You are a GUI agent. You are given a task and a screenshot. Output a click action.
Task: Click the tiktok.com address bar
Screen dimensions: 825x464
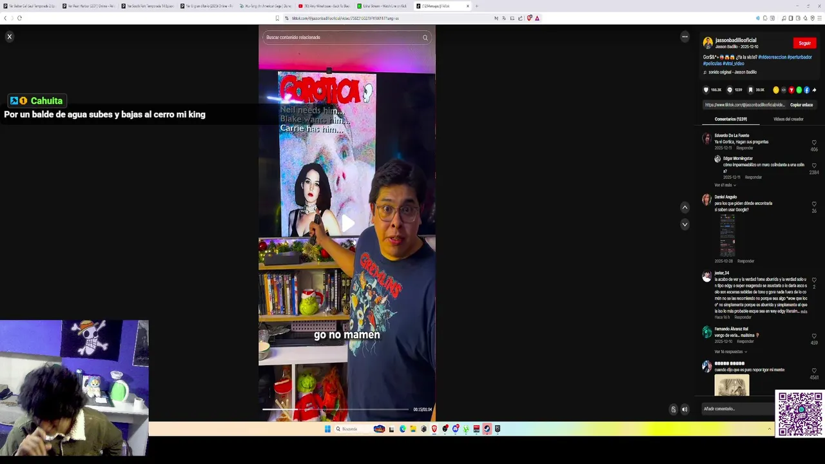[387, 18]
